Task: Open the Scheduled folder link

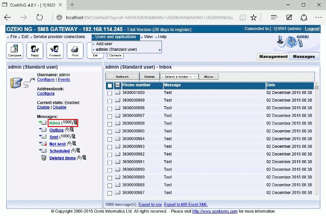Action: tap(60, 151)
